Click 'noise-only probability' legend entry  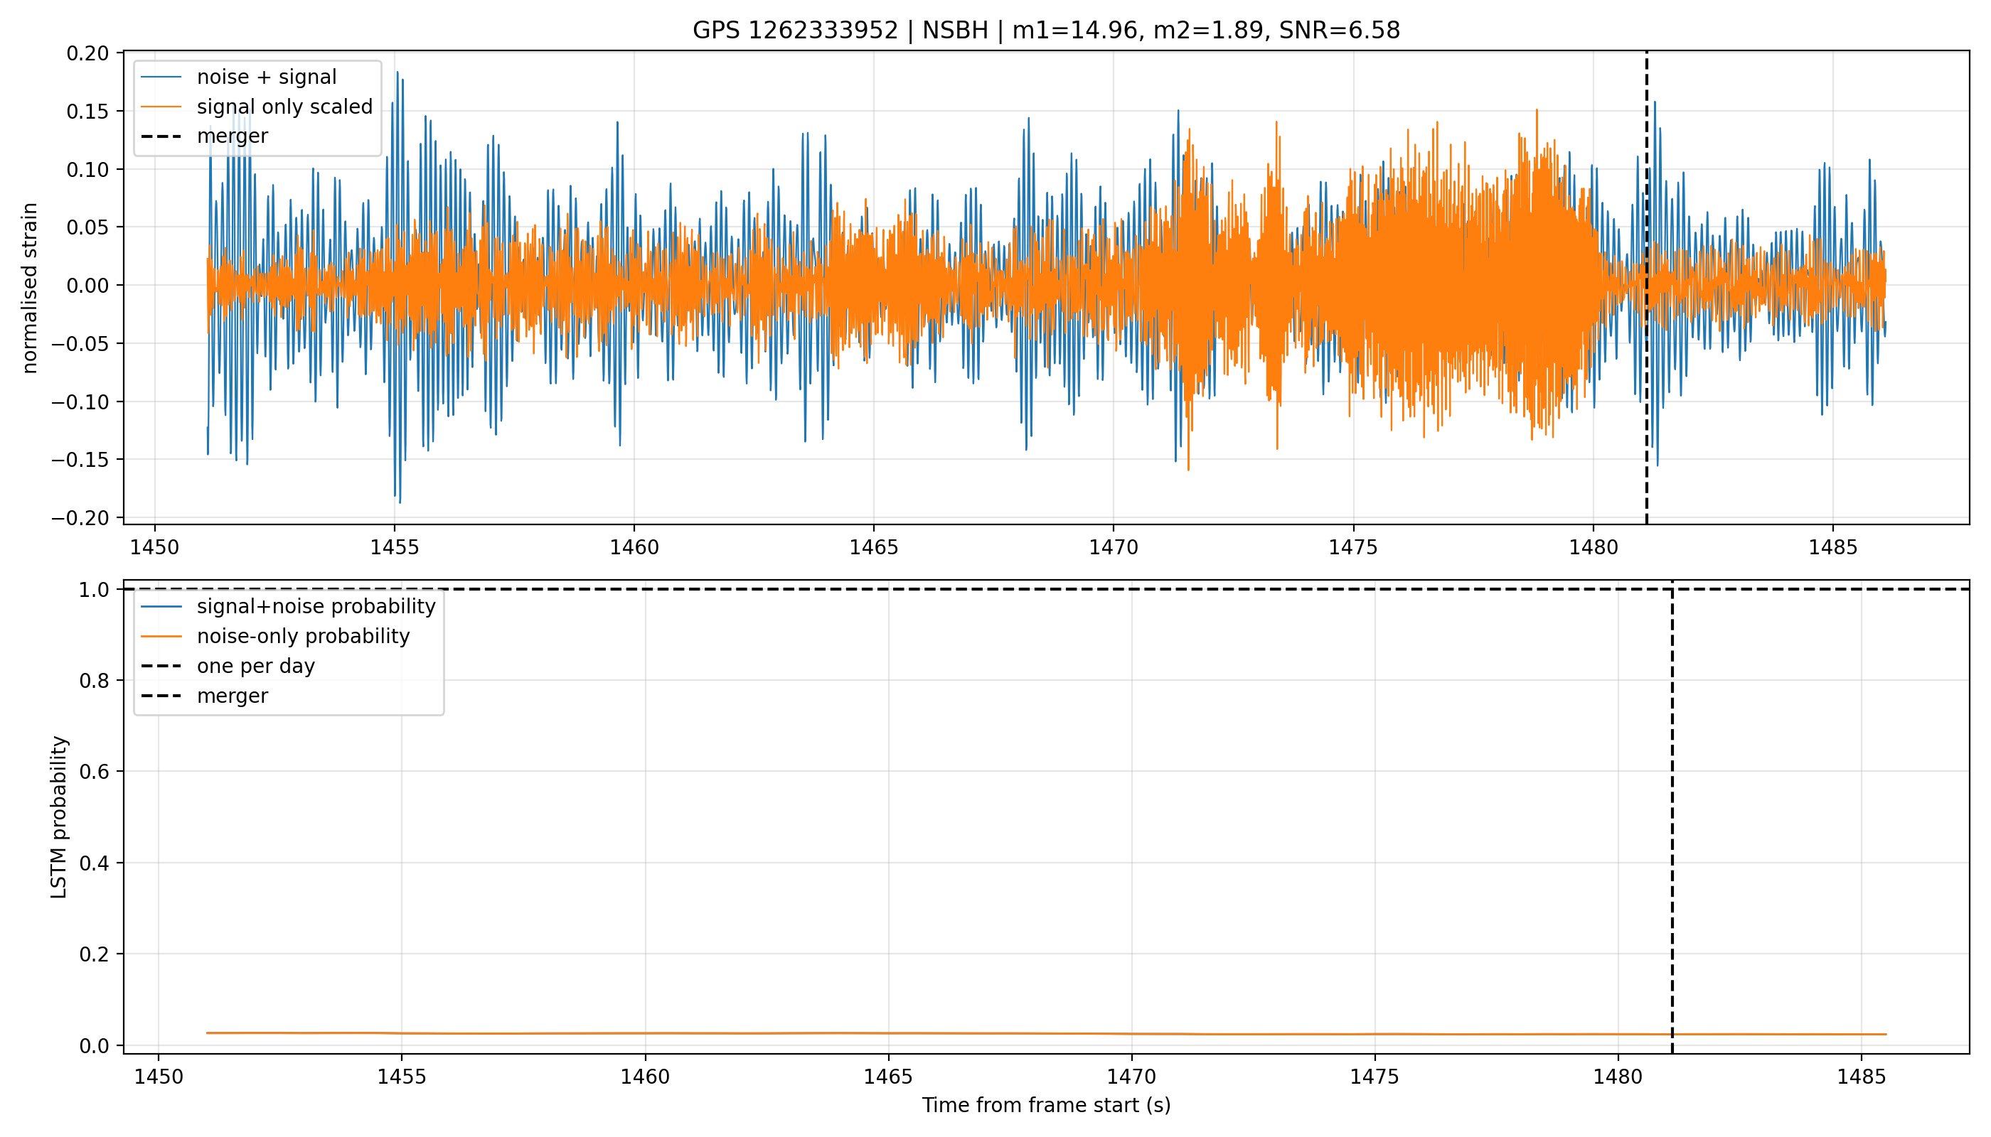point(303,637)
